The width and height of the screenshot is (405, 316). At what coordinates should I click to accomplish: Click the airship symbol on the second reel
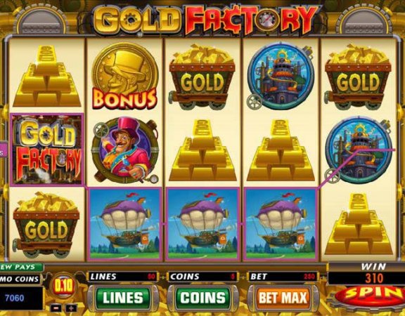pos(125,224)
